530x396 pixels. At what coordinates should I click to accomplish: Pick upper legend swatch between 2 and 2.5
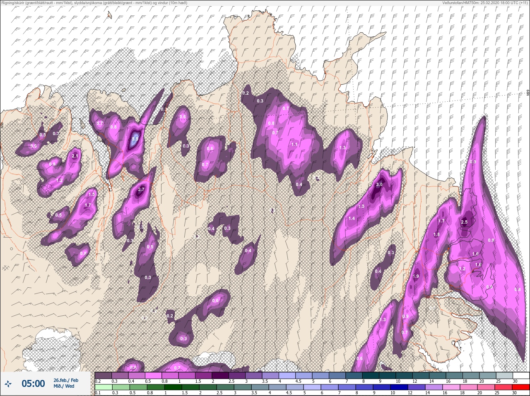coord(220,375)
